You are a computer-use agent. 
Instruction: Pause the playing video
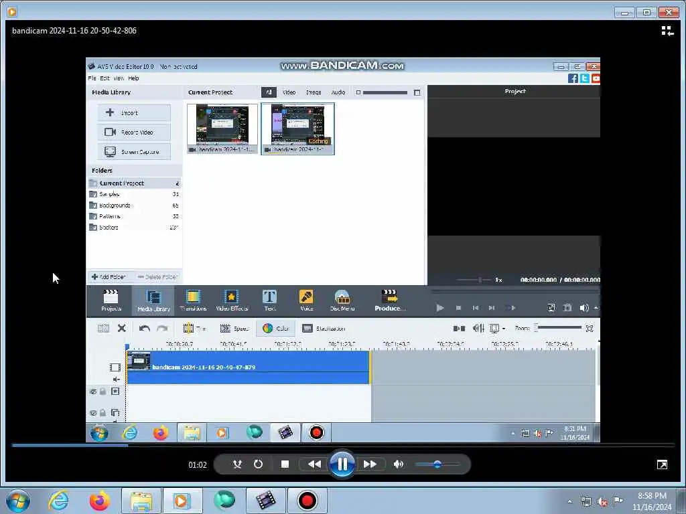tap(342, 464)
